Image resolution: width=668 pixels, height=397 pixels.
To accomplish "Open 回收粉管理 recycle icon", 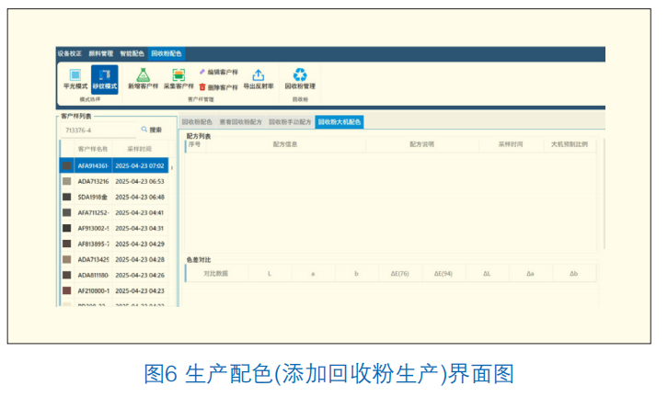I will [x=300, y=74].
